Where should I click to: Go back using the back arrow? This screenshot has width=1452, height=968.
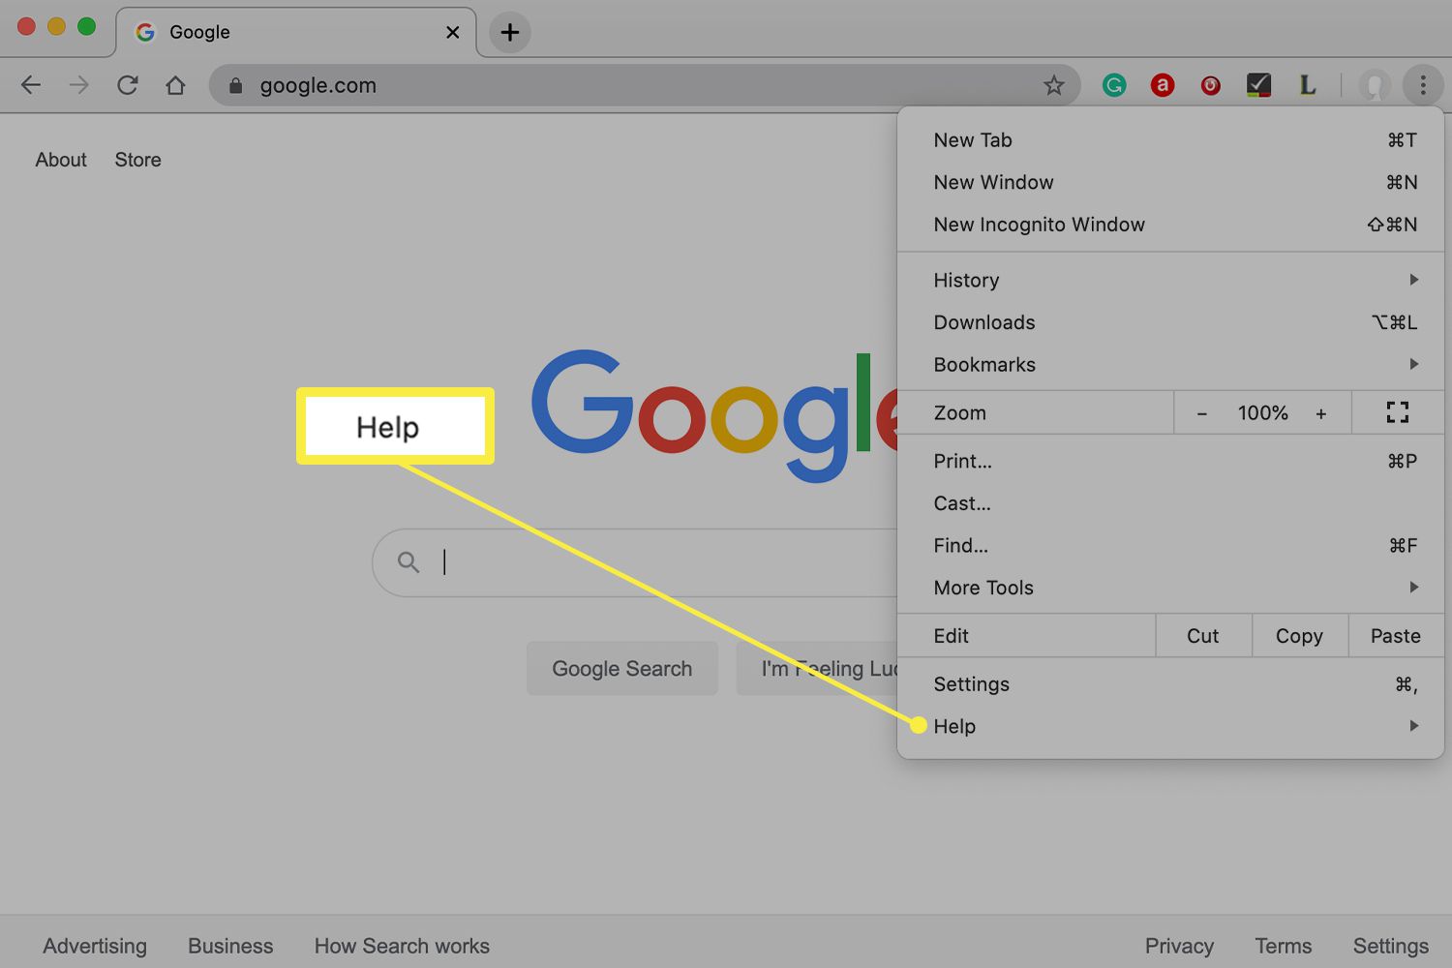coord(31,85)
